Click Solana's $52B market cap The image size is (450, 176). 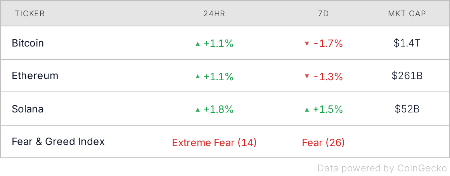pos(407,109)
